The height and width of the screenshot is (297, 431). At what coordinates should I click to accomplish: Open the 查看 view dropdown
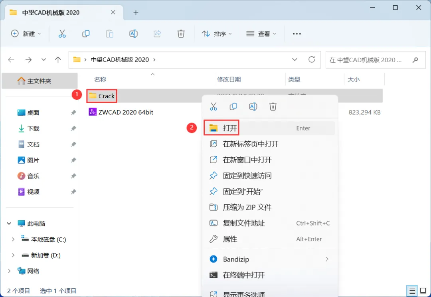pyautogui.click(x=261, y=34)
